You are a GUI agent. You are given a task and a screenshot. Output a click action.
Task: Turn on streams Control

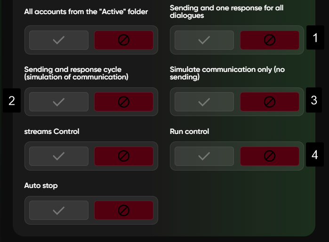(x=58, y=156)
